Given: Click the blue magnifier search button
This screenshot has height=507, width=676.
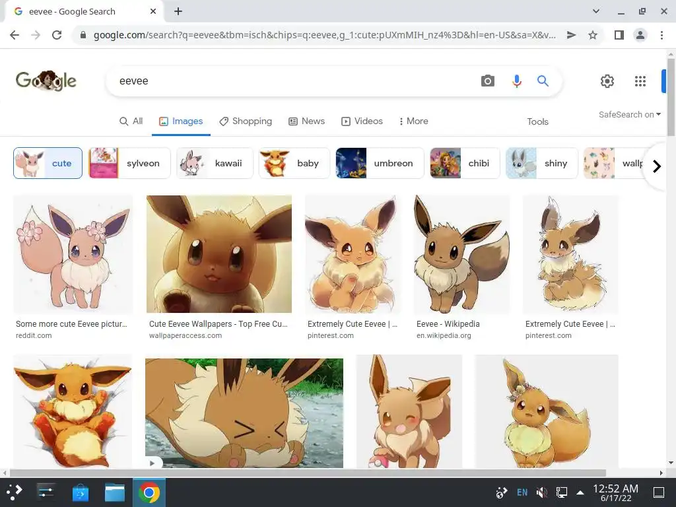Looking at the screenshot, I should (543, 81).
